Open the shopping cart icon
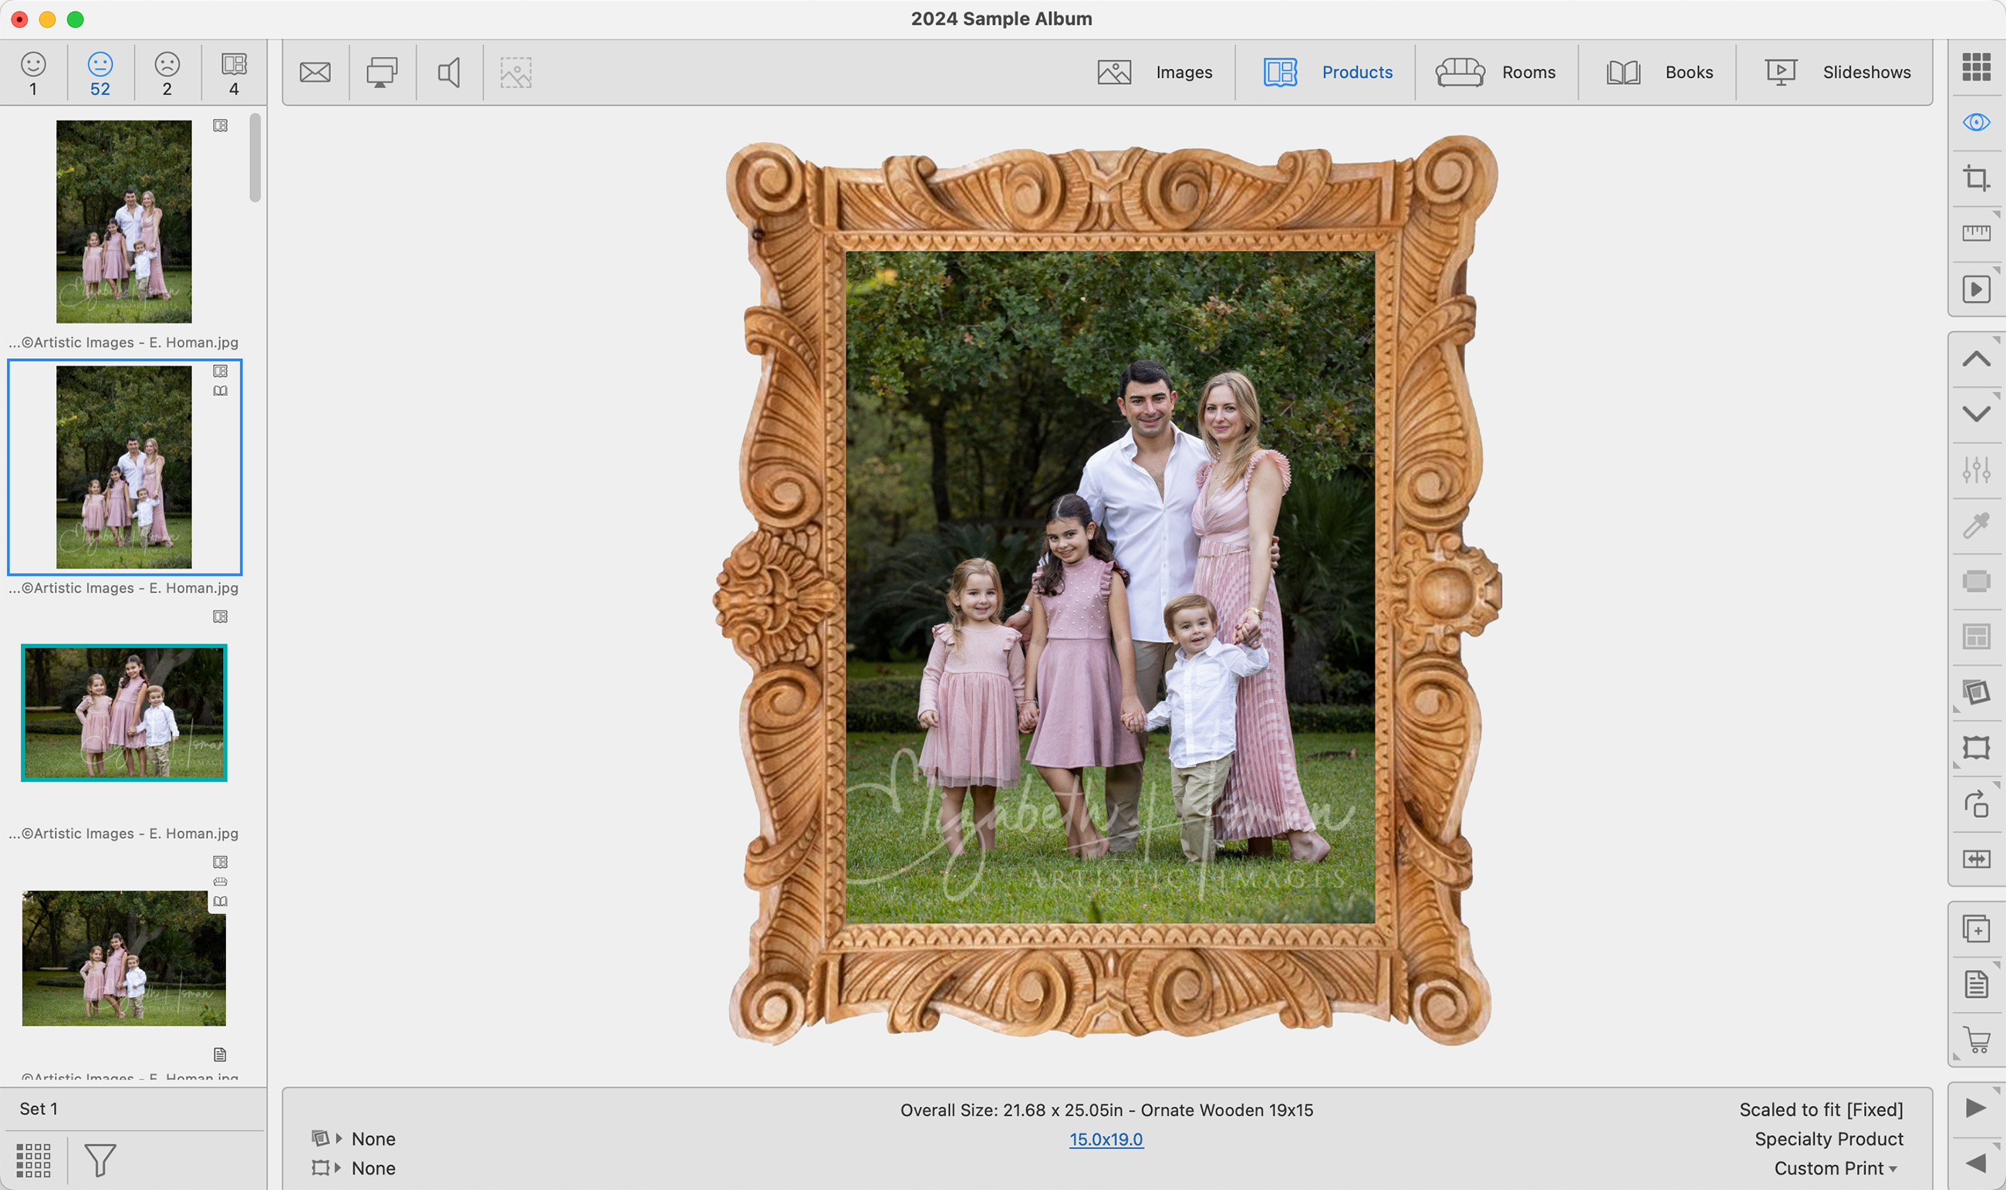 point(1976,1040)
